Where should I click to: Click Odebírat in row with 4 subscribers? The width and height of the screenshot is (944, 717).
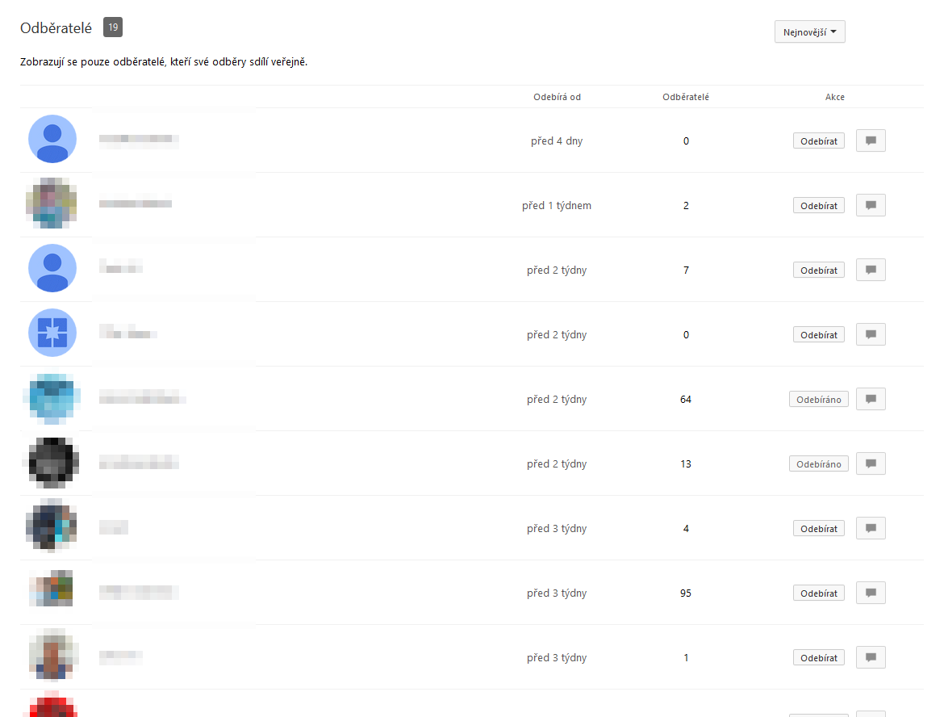tap(819, 528)
